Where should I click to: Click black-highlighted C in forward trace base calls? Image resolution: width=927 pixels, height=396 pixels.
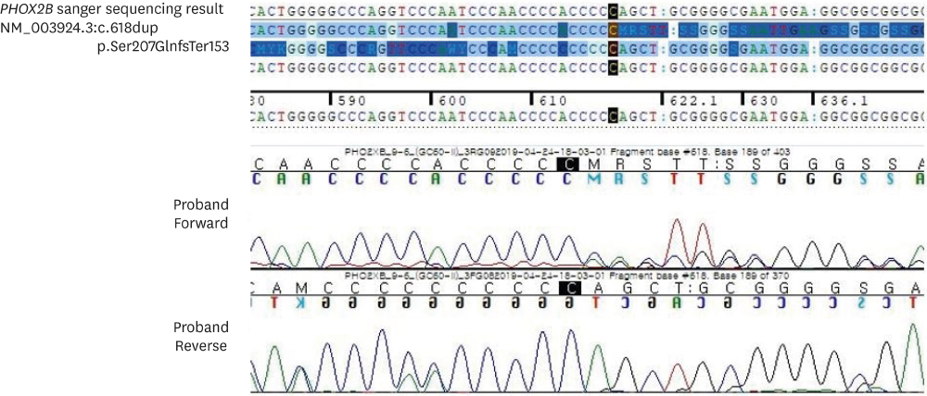567,165
